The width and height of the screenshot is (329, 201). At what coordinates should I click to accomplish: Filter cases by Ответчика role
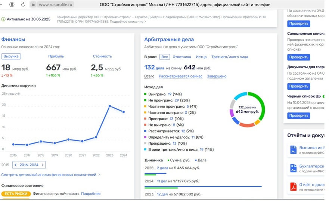click(x=182, y=57)
